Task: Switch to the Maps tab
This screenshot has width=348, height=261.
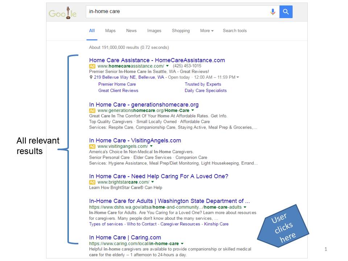Action: 110,31
